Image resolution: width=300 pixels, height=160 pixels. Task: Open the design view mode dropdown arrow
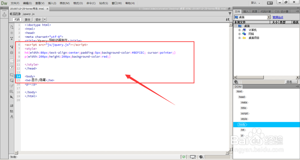click(x=45, y=20)
